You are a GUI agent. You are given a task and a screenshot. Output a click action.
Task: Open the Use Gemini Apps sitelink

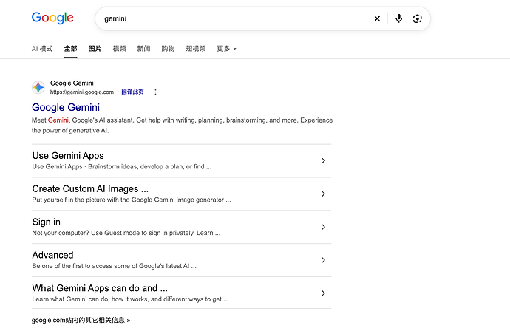tap(68, 156)
